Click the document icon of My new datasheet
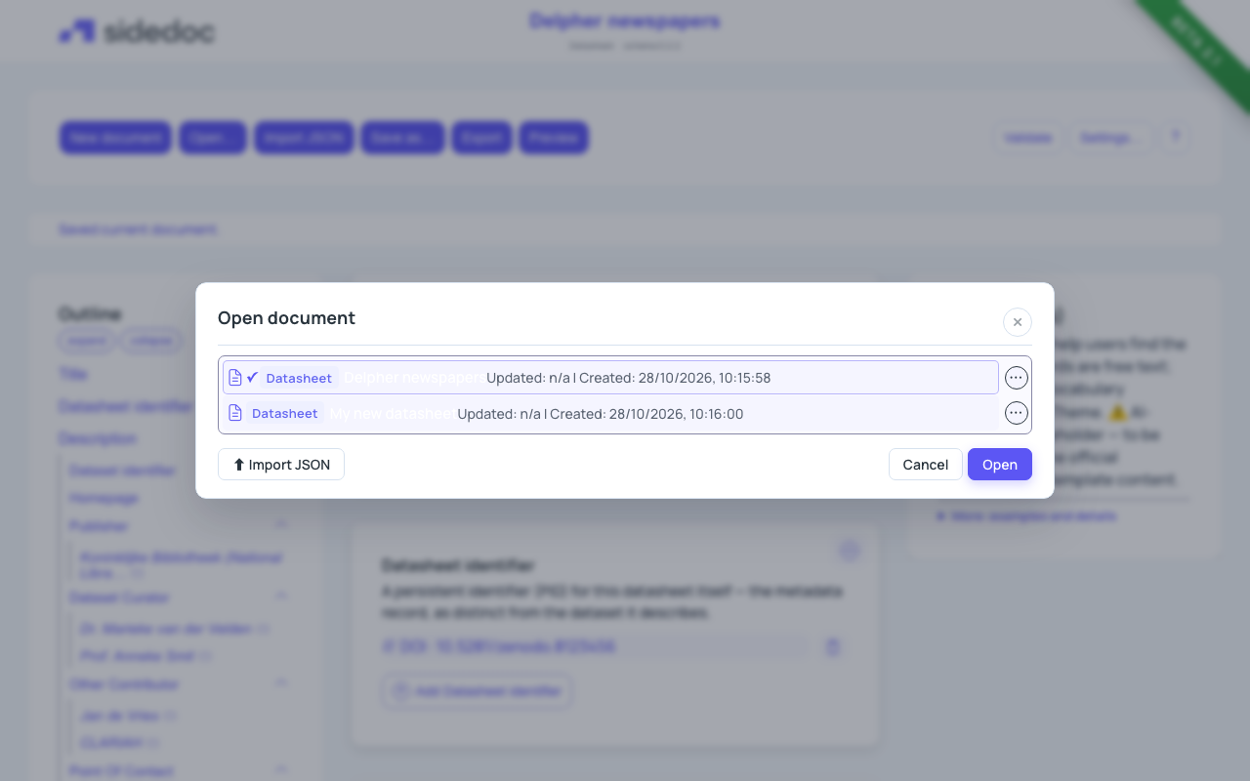Image resolution: width=1250 pixels, height=781 pixels. tap(234, 414)
